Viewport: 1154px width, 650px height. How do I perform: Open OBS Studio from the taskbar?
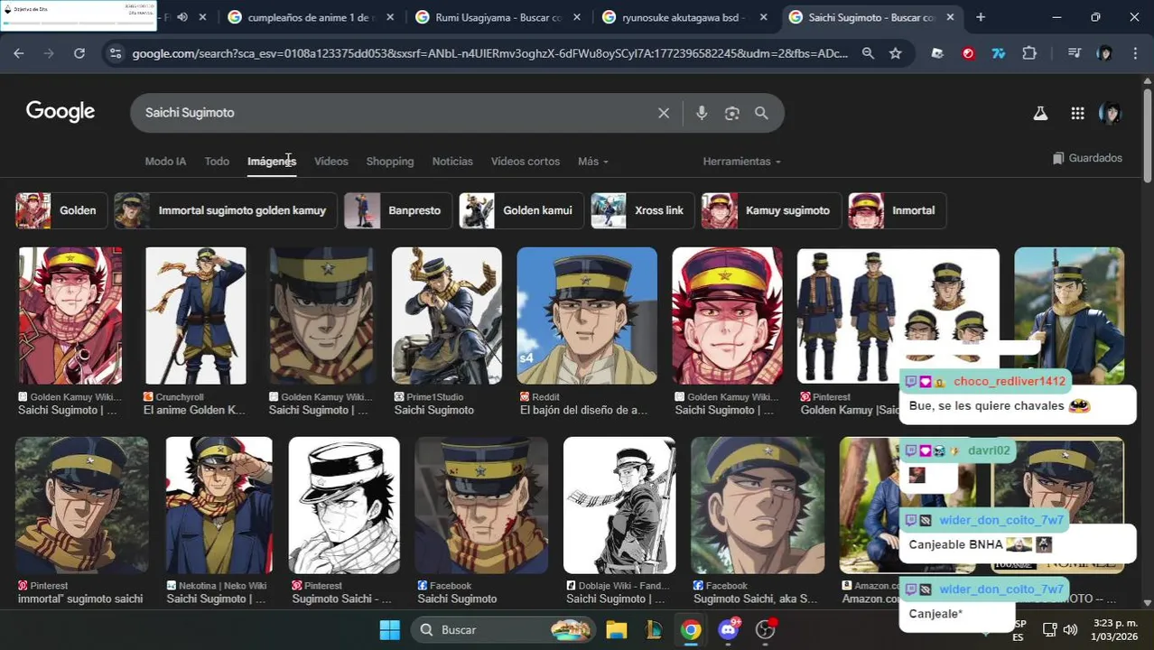tap(766, 629)
